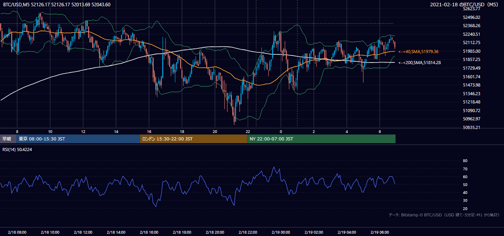Click hour tick 12 under the price chart
Viewport: 504px width, 236px height.
tap(83, 131)
